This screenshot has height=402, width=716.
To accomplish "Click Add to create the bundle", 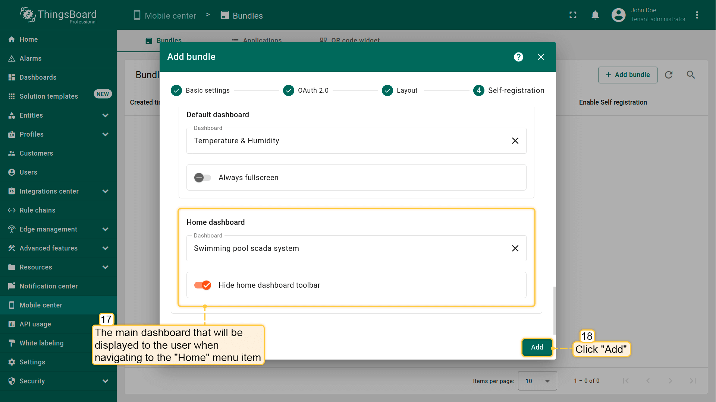I will coord(537,347).
